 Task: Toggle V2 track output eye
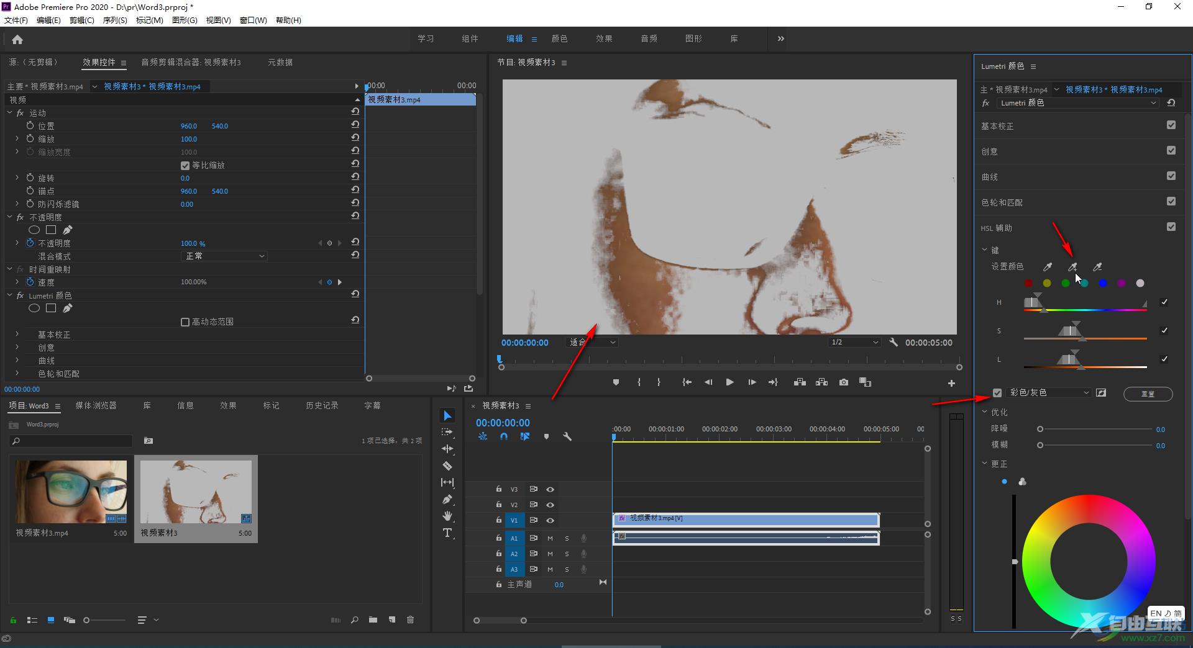(x=550, y=505)
